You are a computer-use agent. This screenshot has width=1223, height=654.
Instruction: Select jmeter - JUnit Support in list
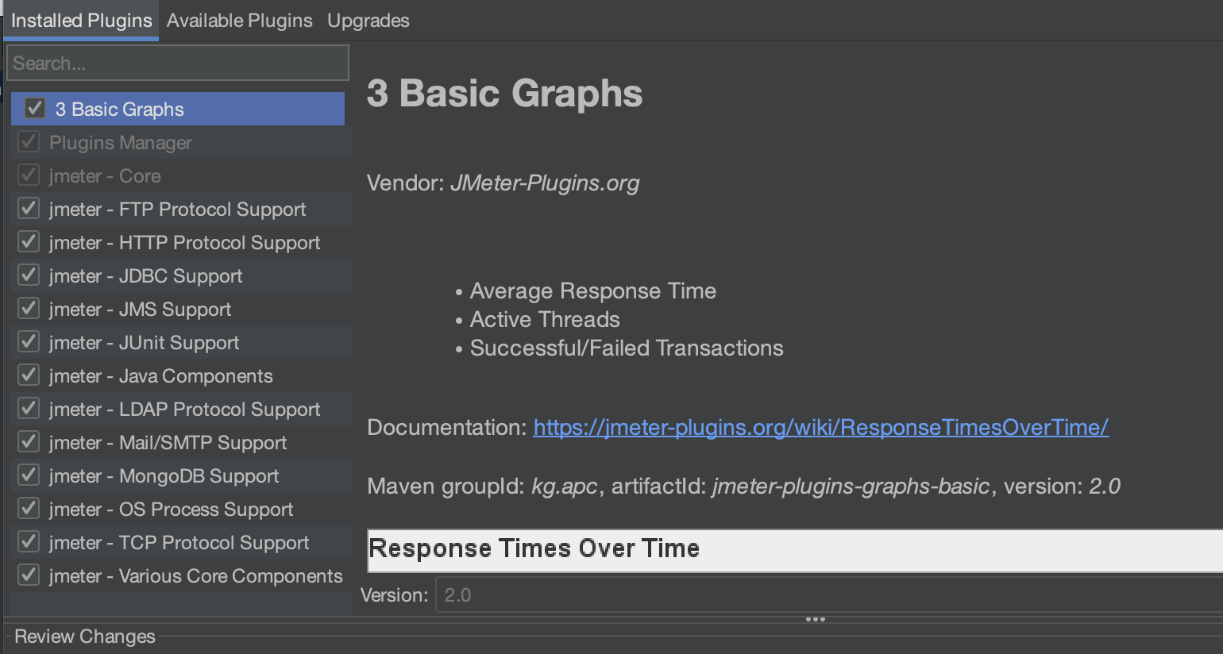144,343
